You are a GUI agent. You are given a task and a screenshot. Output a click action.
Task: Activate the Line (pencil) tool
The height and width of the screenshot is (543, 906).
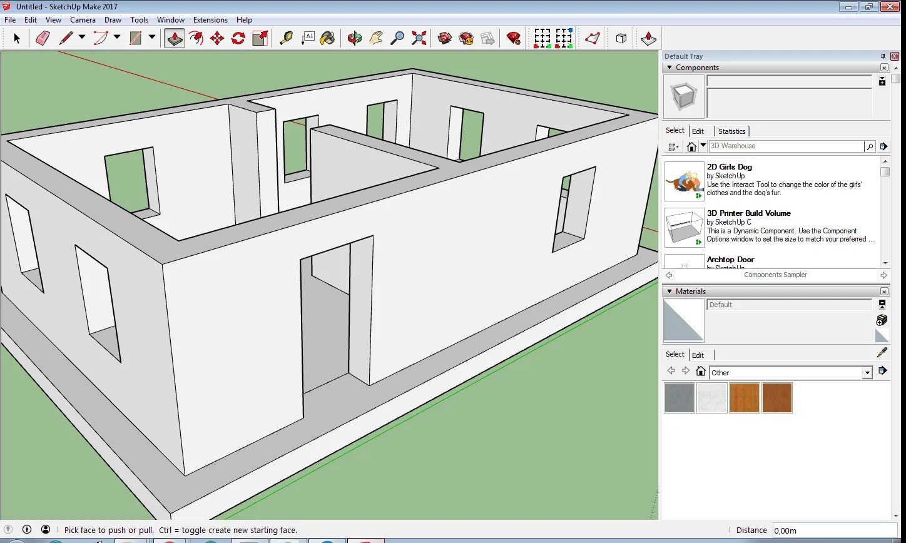[x=66, y=38]
